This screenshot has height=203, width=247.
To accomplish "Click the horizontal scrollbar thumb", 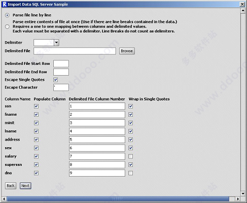I will tap(118, 199).
